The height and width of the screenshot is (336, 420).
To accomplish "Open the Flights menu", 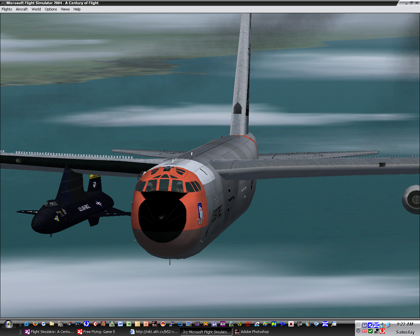I will [7, 9].
